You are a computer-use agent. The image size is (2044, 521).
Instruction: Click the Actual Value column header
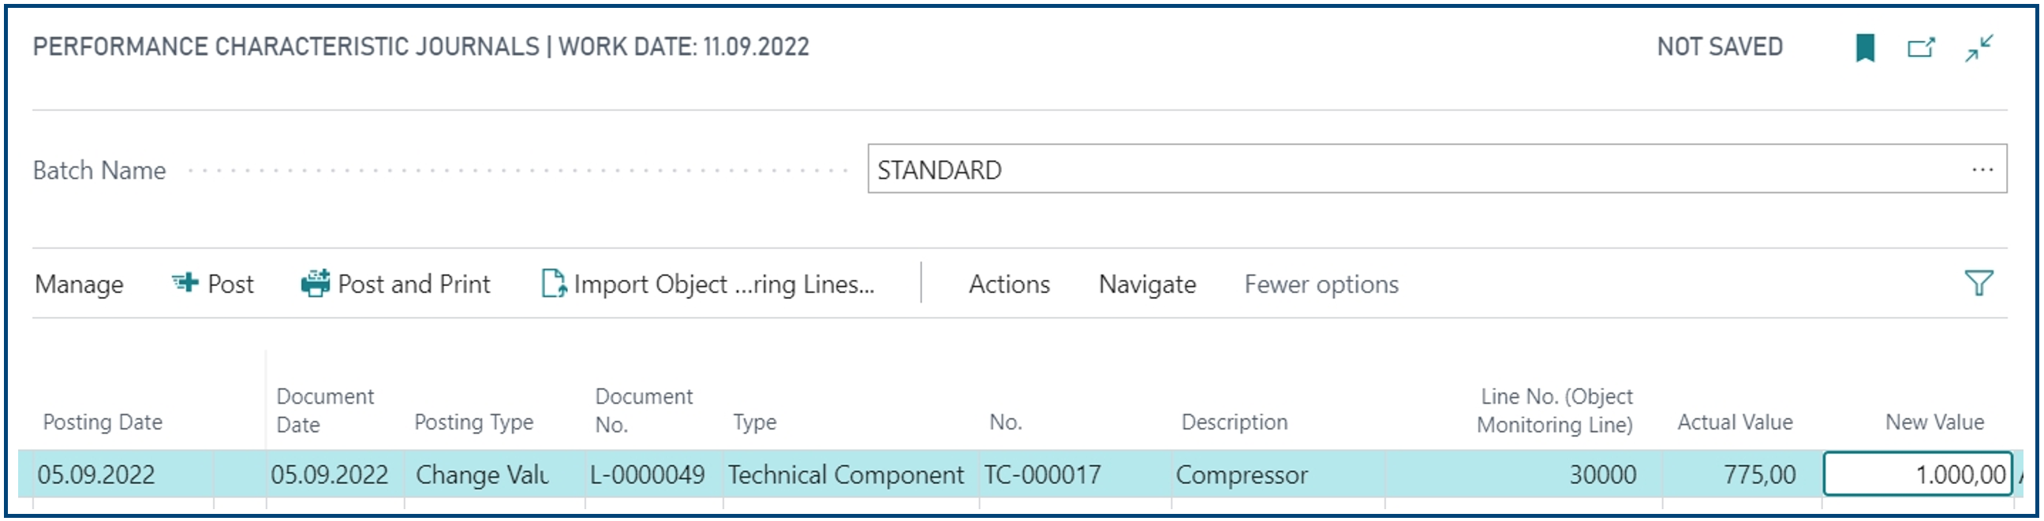point(1735,422)
